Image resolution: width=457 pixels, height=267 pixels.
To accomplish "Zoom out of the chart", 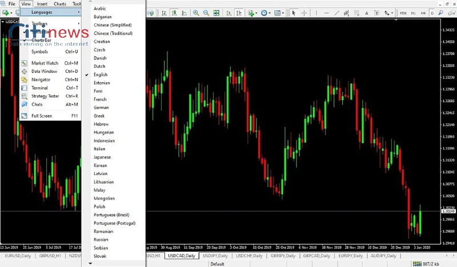I will pos(206,13).
